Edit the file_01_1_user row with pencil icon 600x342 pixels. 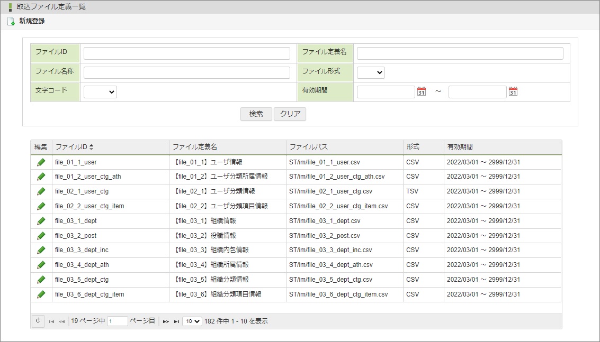click(41, 162)
